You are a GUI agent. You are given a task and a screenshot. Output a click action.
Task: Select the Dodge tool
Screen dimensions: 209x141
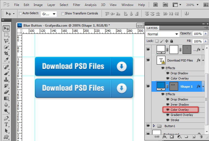(x=6, y=111)
